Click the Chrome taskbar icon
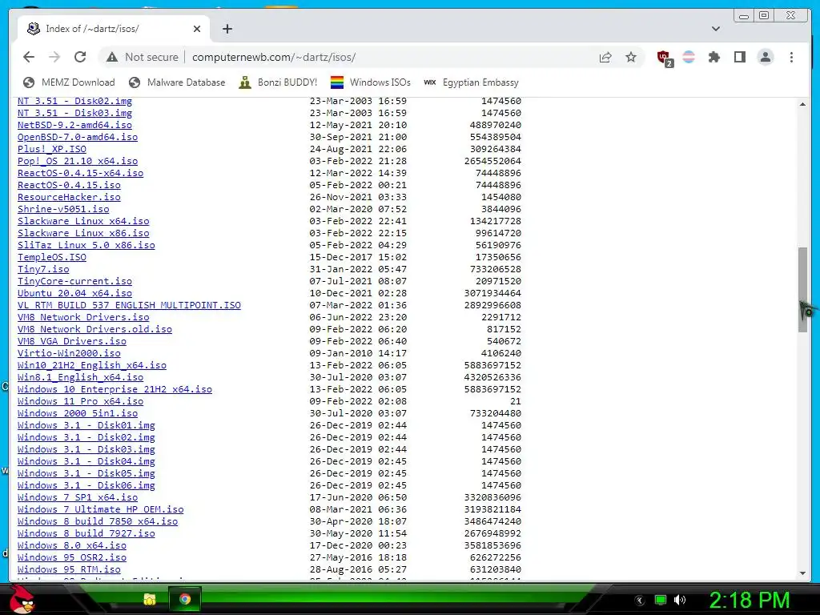This screenshot has height=615, width=820. click(x=185, y=599)
